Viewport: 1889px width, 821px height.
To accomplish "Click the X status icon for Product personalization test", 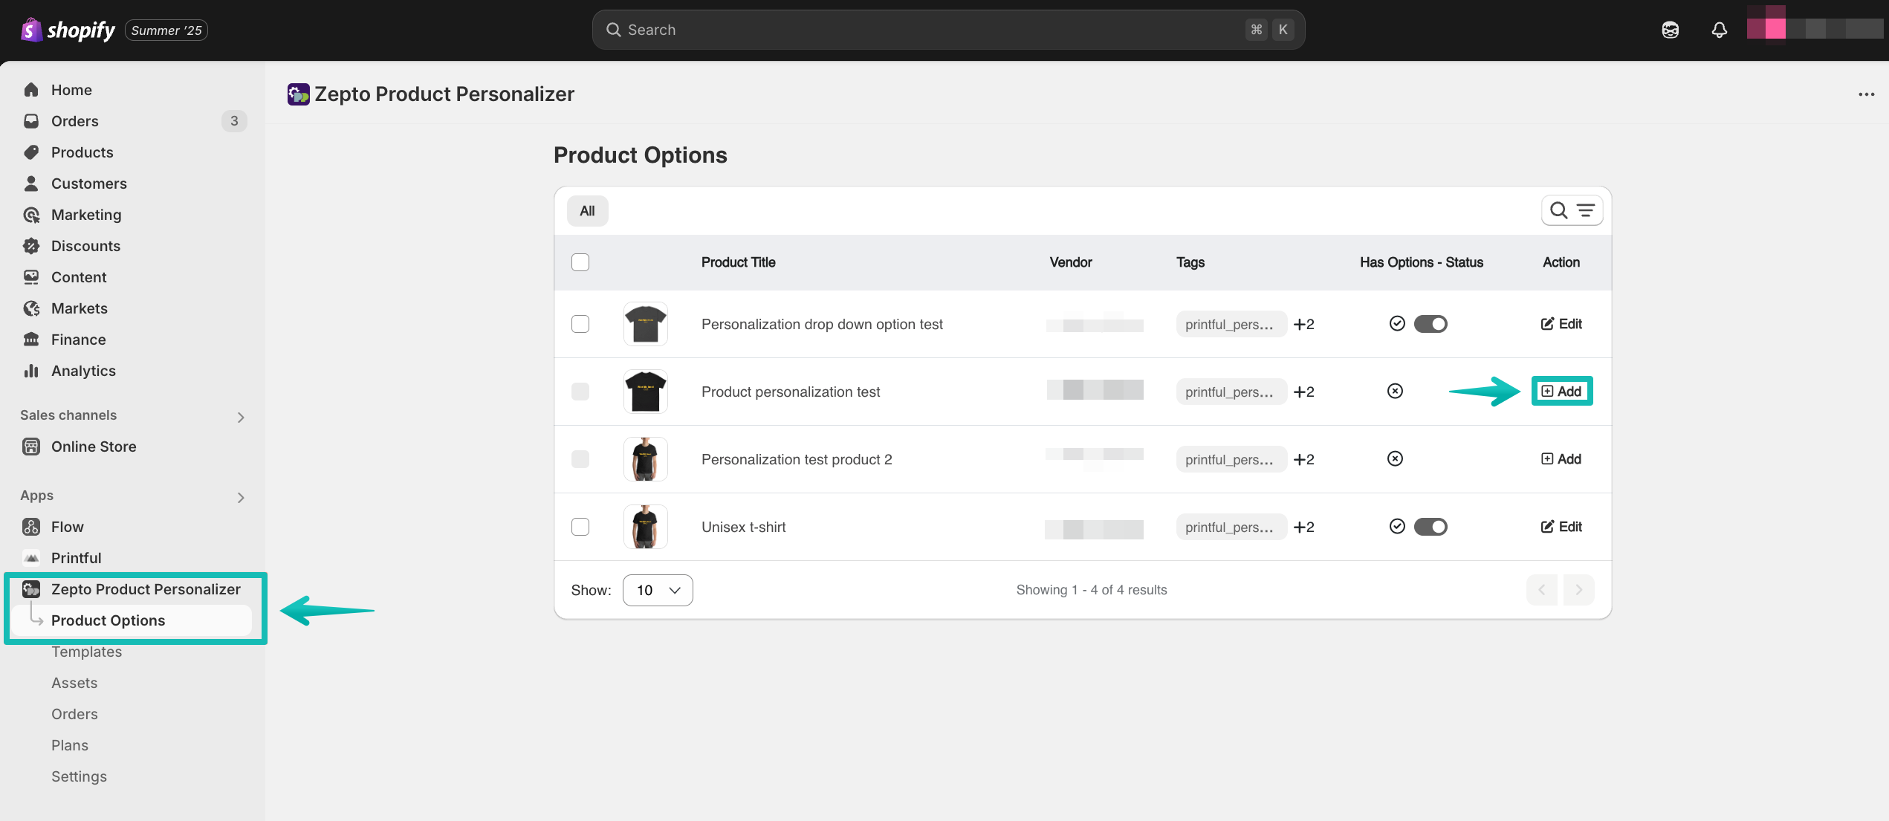I will click(1395, 392).
